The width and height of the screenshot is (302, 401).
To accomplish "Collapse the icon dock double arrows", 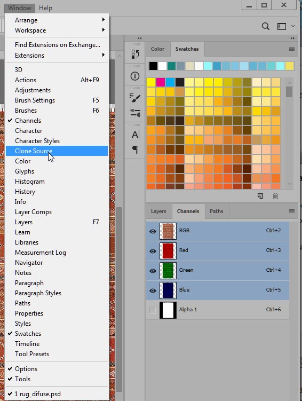I will point(139,38).
